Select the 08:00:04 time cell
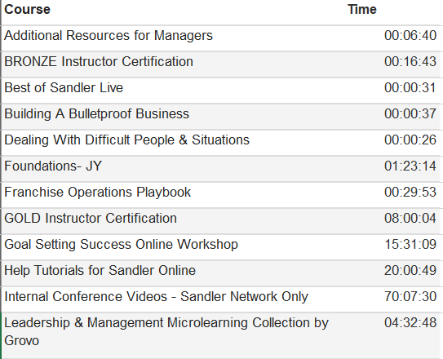This screenshot has width=443, height=359. [410, 218]
